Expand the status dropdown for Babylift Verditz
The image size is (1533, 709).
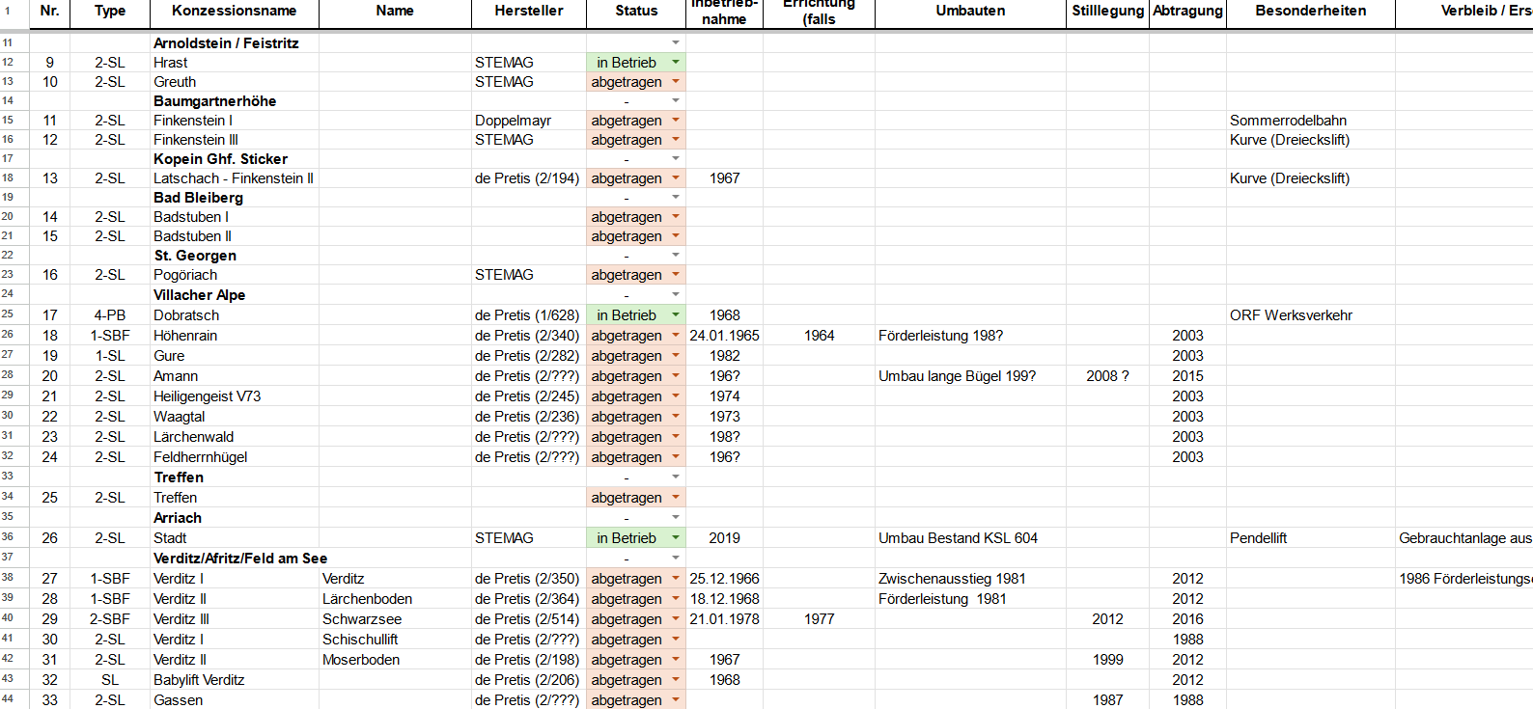pyautogui.click(x=676, y=680)
